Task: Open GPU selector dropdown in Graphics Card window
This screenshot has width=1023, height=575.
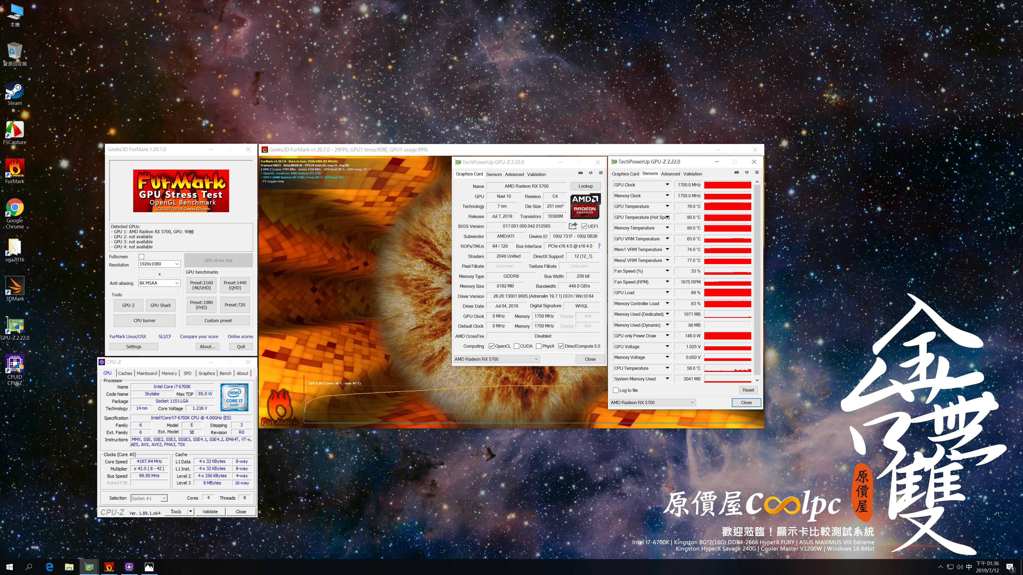Action: [x=496, y=359]
